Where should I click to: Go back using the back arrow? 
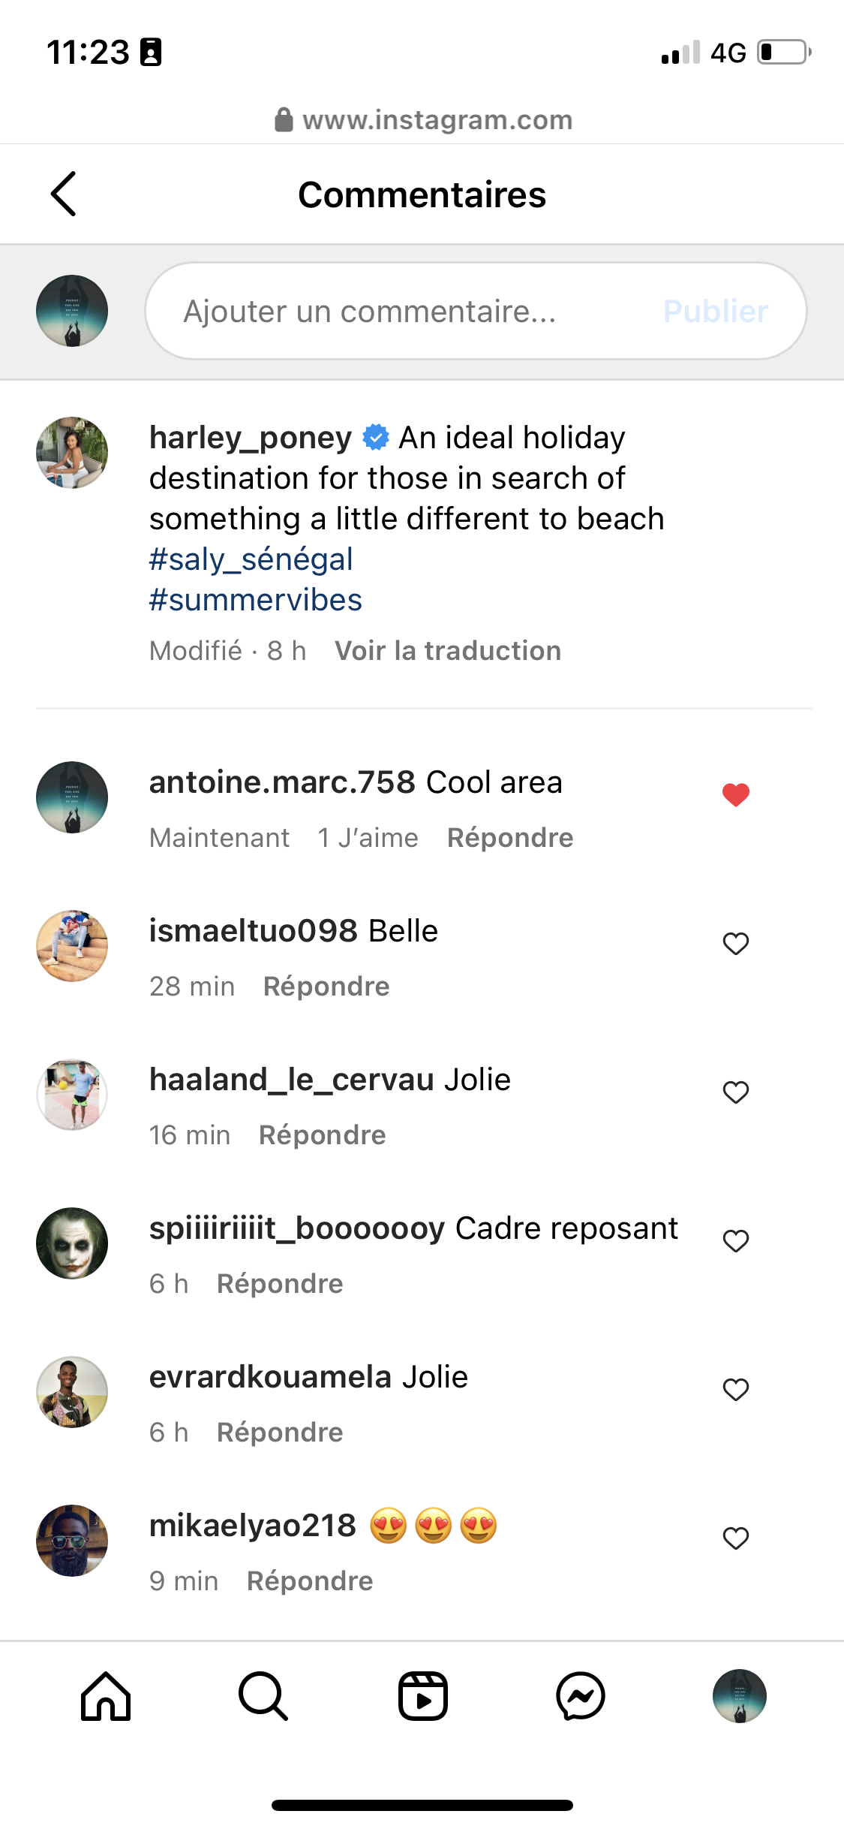tap(64, 194)
